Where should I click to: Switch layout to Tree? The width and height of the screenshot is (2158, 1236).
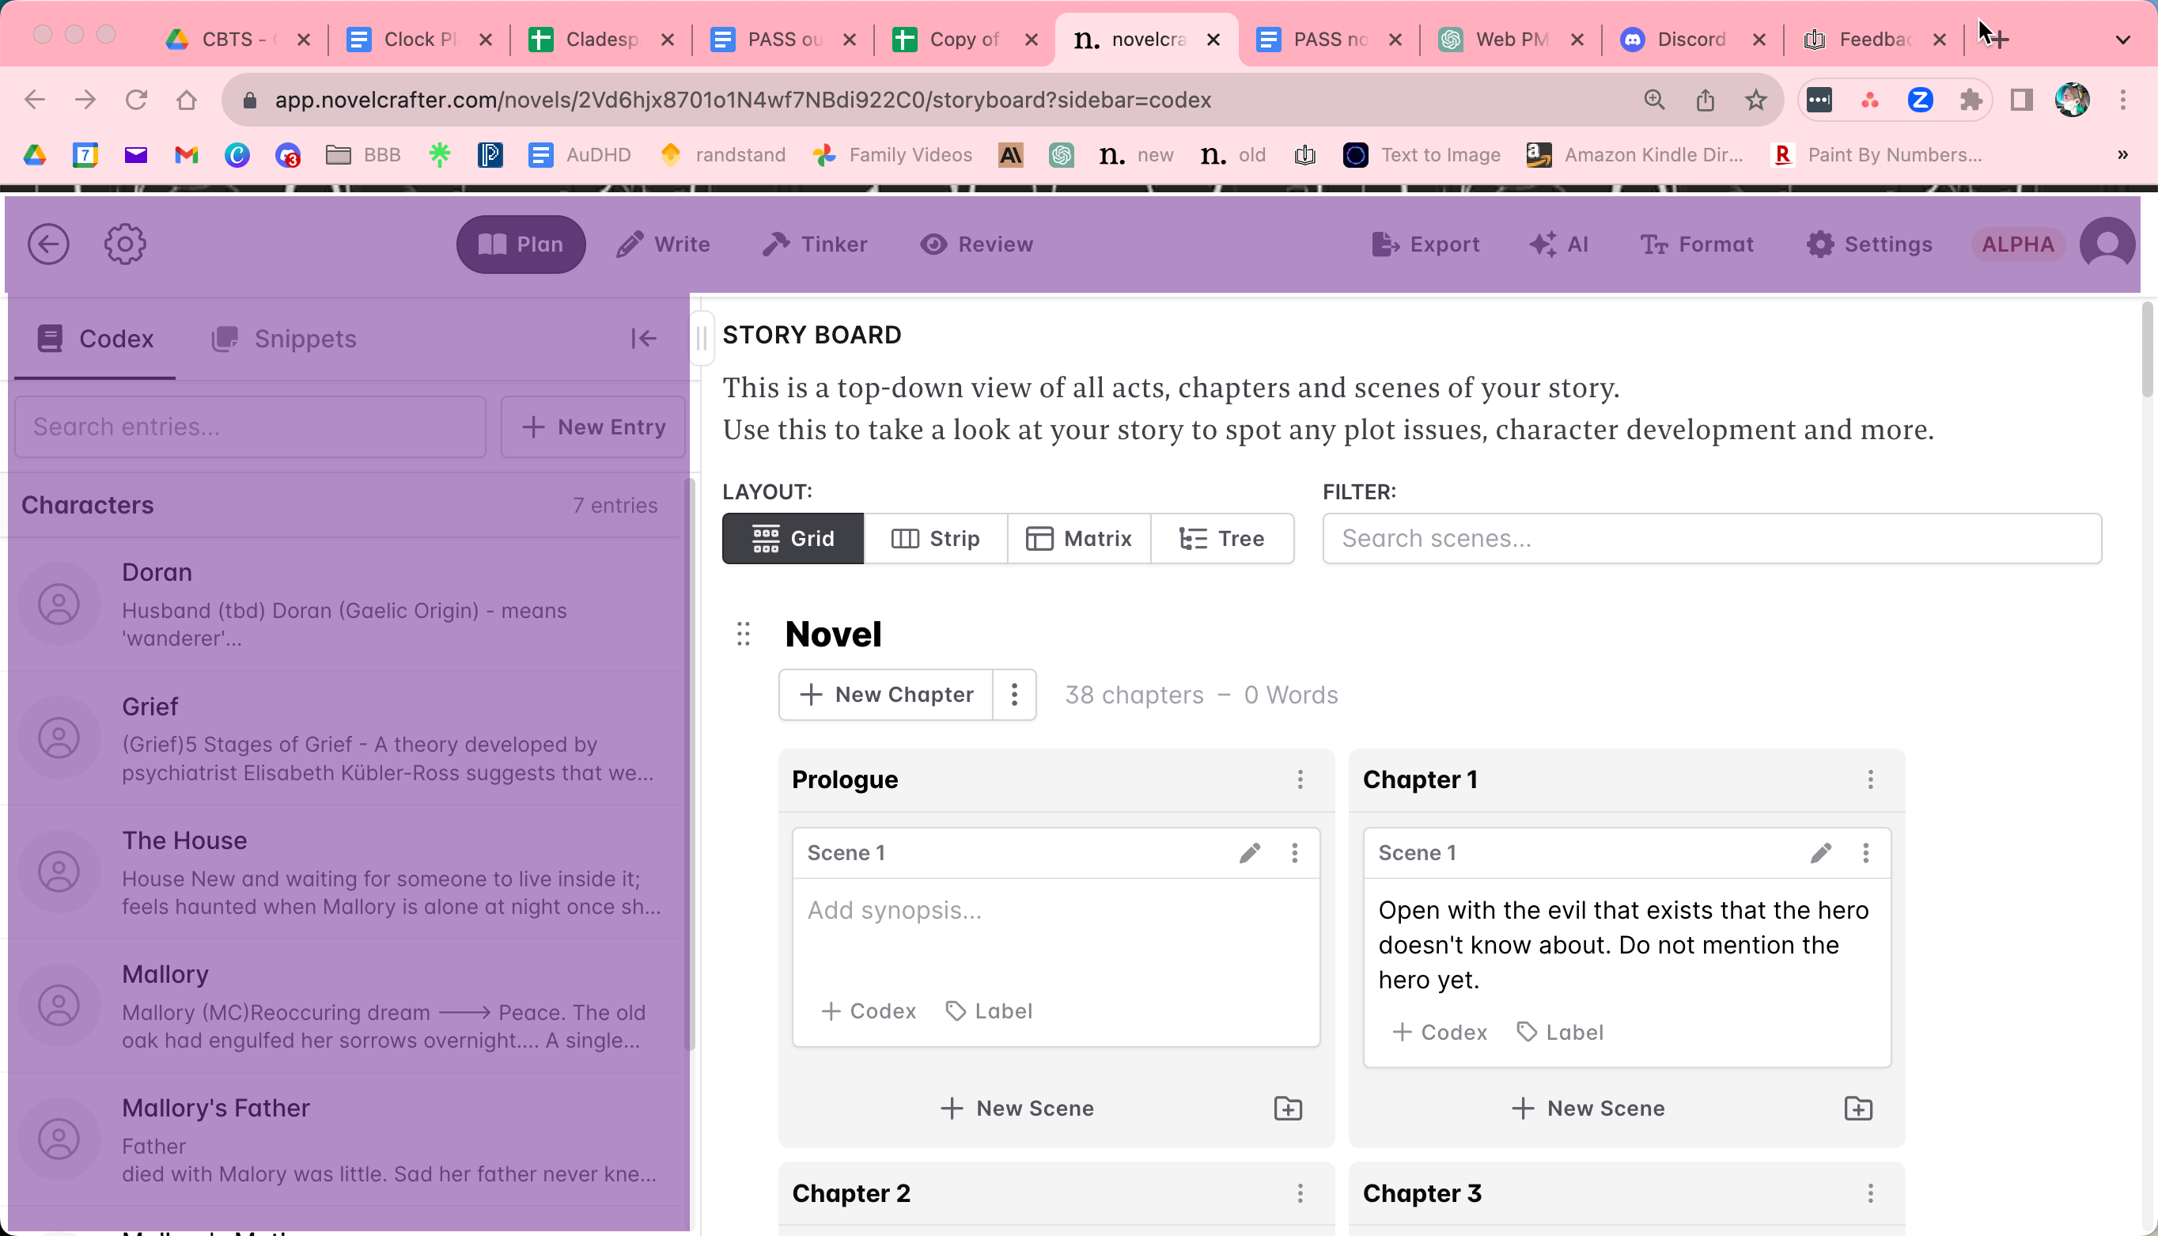tap(1222, 538)
